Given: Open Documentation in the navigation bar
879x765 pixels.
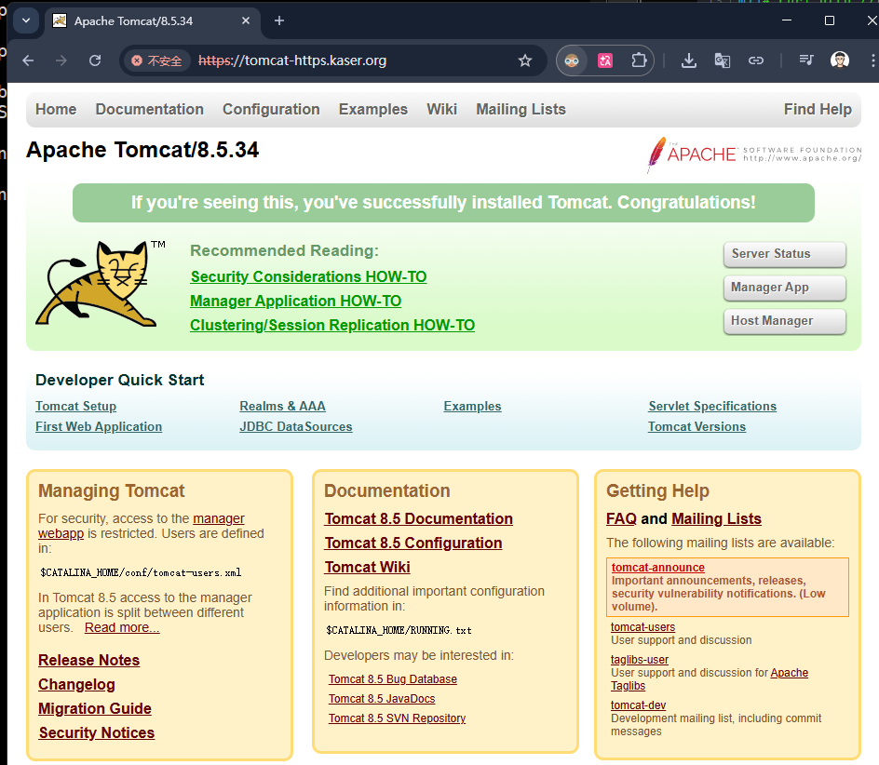Looking at the screenshot, I should click(150, 109).
